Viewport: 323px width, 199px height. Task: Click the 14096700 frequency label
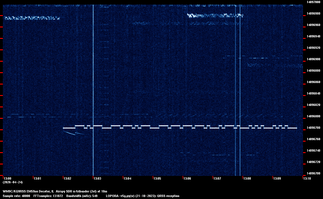pyautogui.click(x=313, y=173)
